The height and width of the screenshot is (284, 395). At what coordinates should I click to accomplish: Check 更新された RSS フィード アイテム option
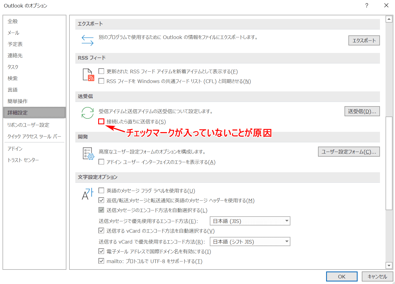[x=101, y=71]
